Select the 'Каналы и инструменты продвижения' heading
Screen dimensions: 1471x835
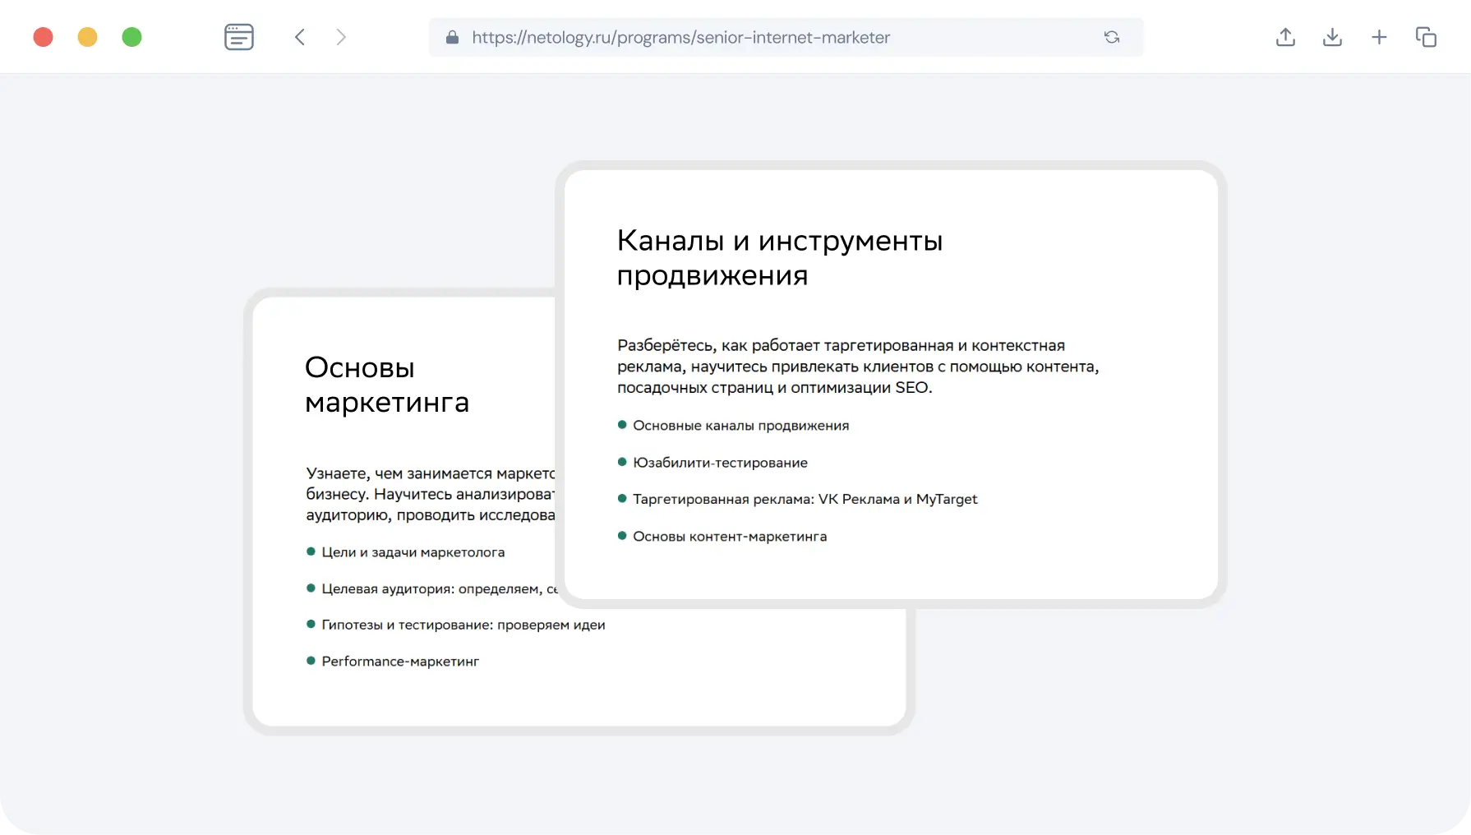[779, 258]
